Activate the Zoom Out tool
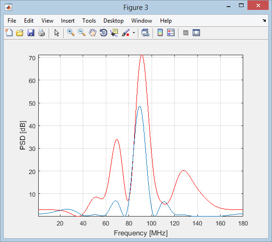Image resolution: width=272 pixels, height=242 pixels. click(82, 33)
